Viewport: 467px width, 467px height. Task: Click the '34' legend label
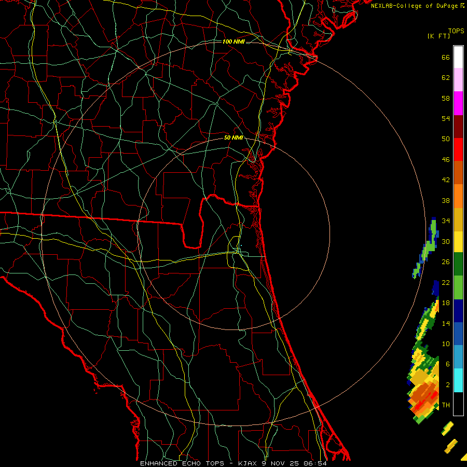(x=446, y=221)
